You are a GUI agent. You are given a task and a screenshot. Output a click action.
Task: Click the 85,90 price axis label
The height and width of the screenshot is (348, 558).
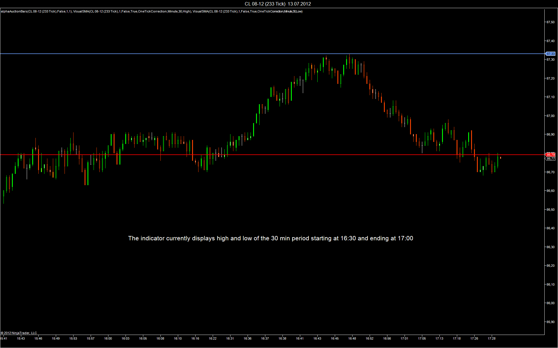click(x=550, y=322)
